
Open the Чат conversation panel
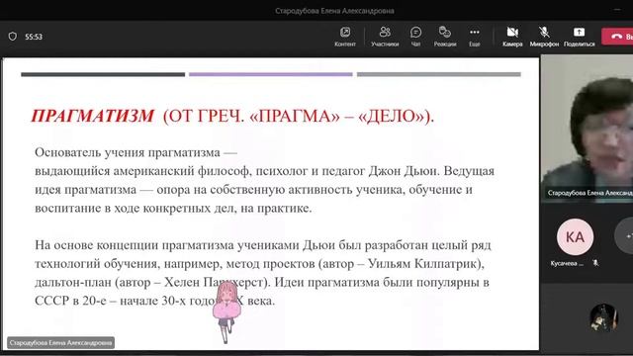(415, 37)
